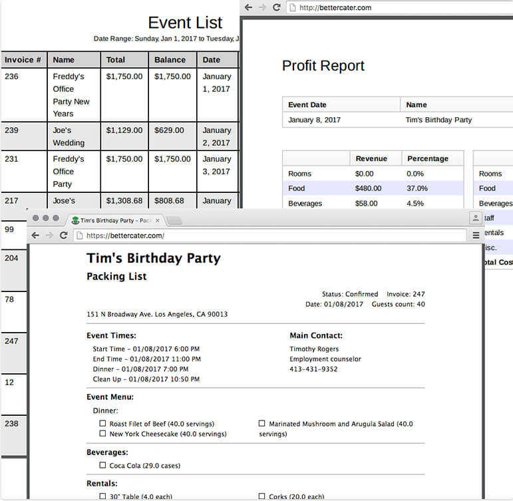Viewport: 513px width, 501px height.
Task: Click the $1,129.00 total cell
Action: click(x=124, y=130)
